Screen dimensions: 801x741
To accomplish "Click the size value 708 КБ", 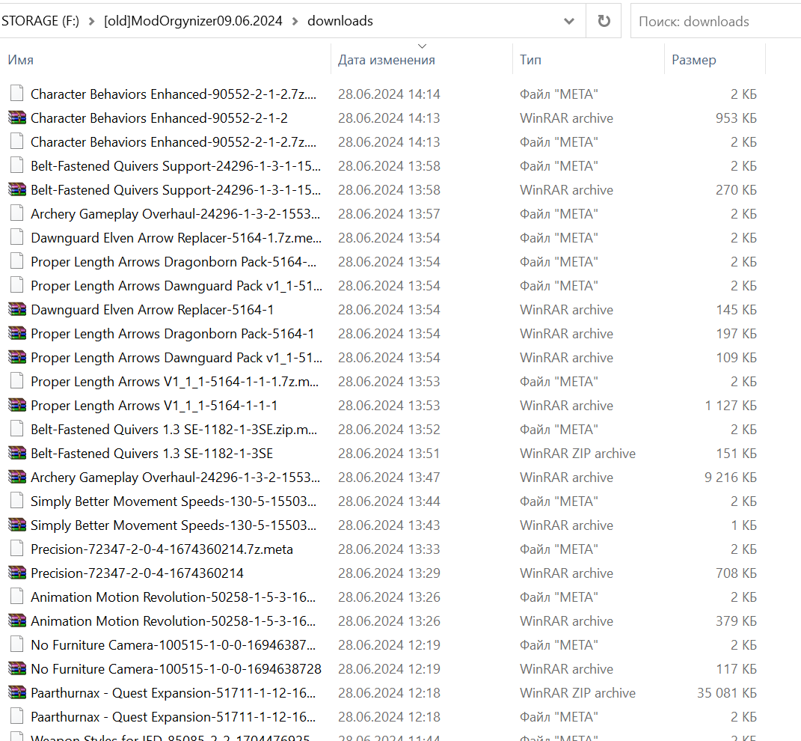I will (x=736, y=573).
